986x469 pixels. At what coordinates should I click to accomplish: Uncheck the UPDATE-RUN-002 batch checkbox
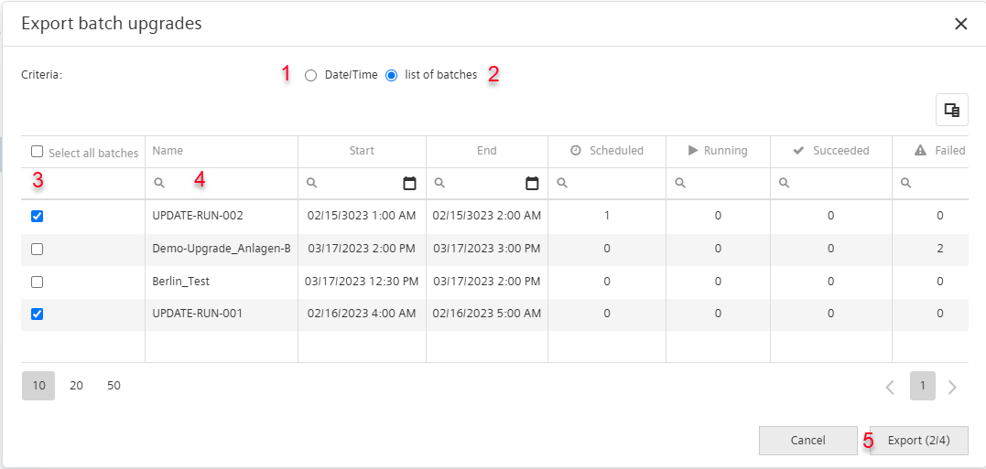click(38, 216)
